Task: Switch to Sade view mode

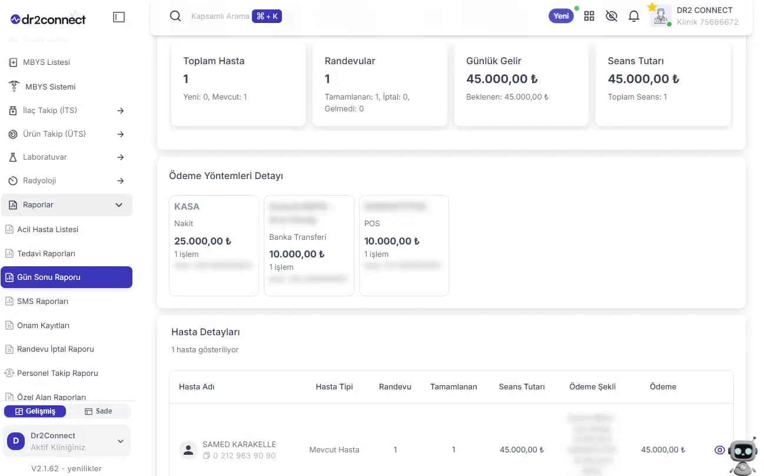Action: pos(98,411)
